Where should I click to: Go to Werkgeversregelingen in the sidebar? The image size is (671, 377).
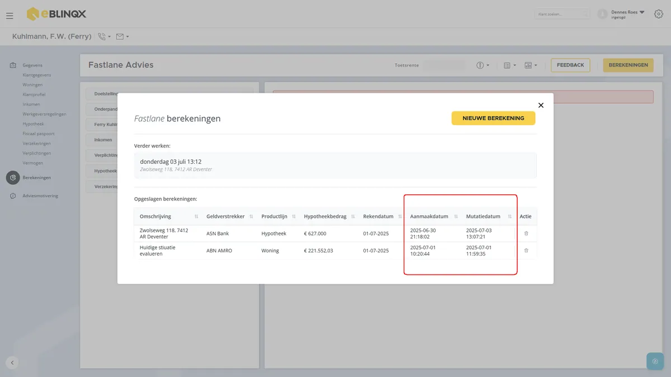pyautogui.click(x=44, y=114)
